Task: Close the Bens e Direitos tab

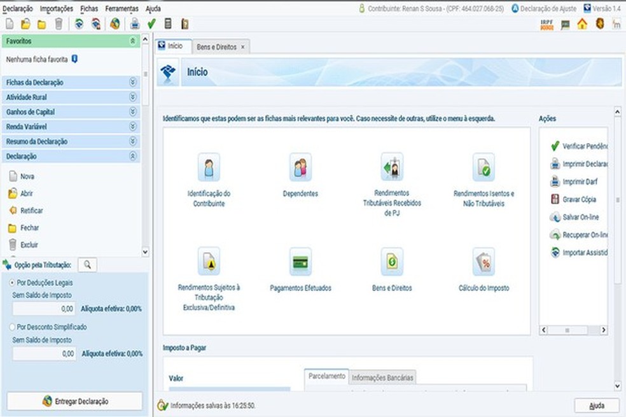Action: (x=243, y=47)
